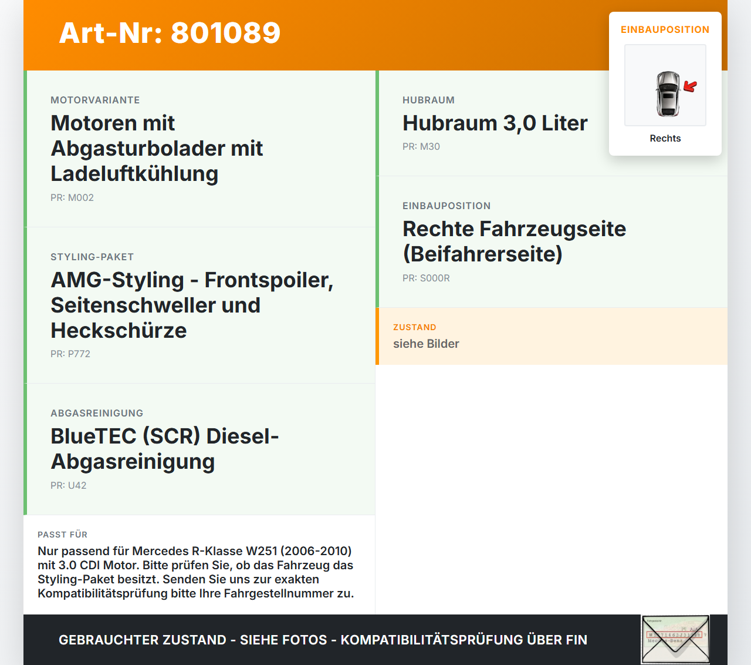Click the PR: M30 code

tap(421, 146)
